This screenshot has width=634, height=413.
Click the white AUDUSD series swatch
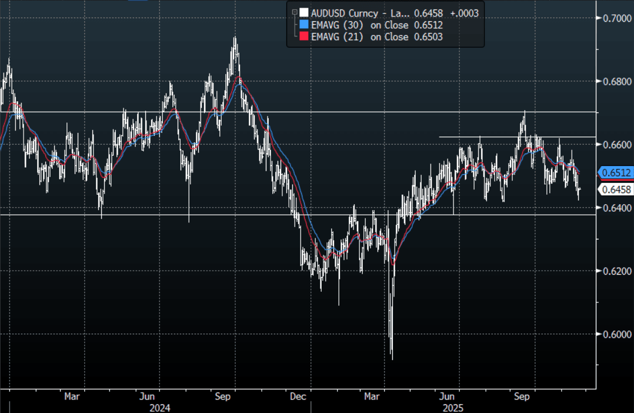coord(303,12)
